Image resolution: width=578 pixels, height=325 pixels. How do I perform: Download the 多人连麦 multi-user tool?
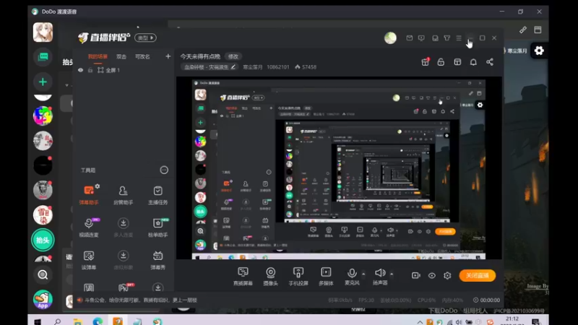pos(123,227)
